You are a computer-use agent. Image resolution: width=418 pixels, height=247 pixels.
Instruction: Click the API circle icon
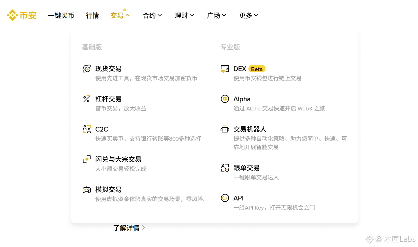click(x=225, y=198)
